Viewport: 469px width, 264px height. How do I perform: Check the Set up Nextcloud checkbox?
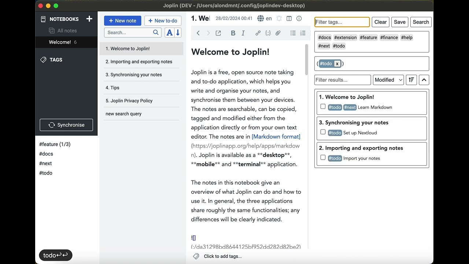[323, 132]
